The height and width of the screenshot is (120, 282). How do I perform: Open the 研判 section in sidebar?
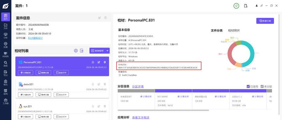6,92
